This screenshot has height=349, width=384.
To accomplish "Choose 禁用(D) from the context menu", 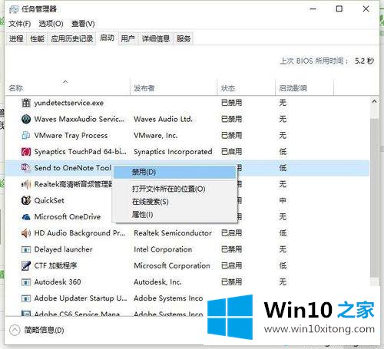I will 174,172.
